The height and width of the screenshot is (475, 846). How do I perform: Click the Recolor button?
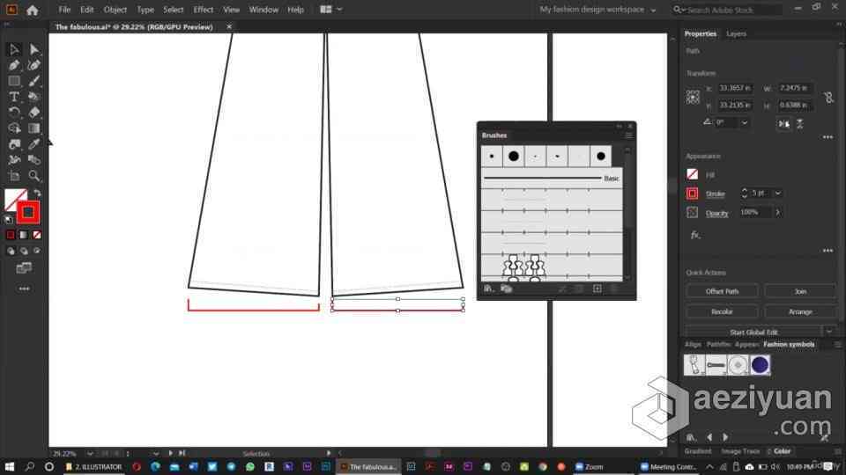722,311
